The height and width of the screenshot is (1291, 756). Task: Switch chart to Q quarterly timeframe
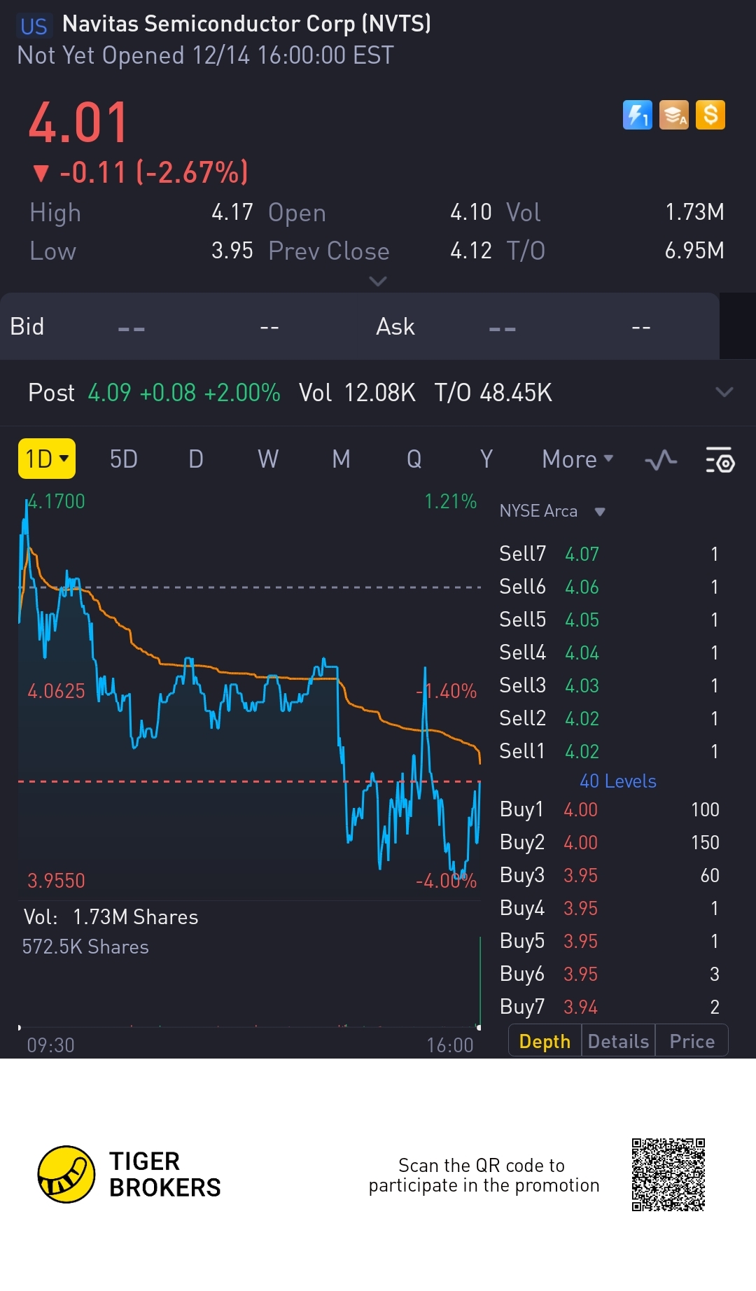(414, 459)
